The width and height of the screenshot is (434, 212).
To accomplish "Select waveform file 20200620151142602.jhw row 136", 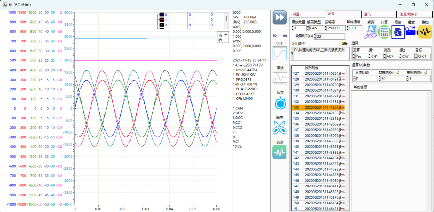I will pos(324,124).
